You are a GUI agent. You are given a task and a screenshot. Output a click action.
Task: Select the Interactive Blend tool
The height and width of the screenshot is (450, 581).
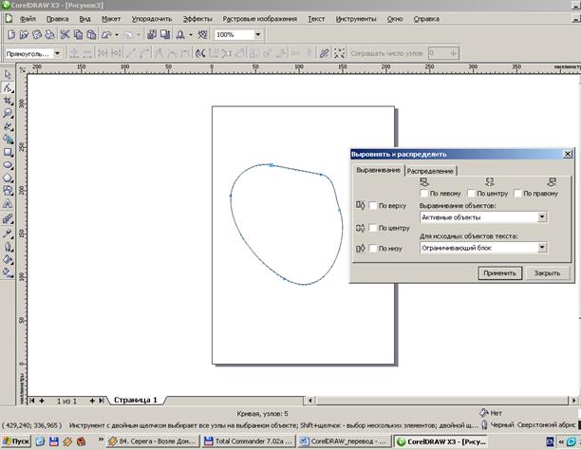(8, 218)
